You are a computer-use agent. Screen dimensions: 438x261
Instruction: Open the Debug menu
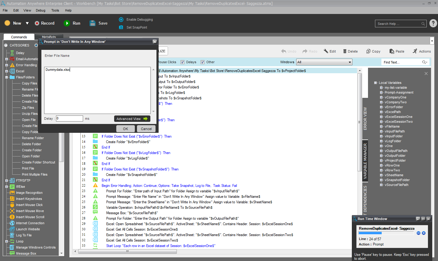(x=40, y=10)
